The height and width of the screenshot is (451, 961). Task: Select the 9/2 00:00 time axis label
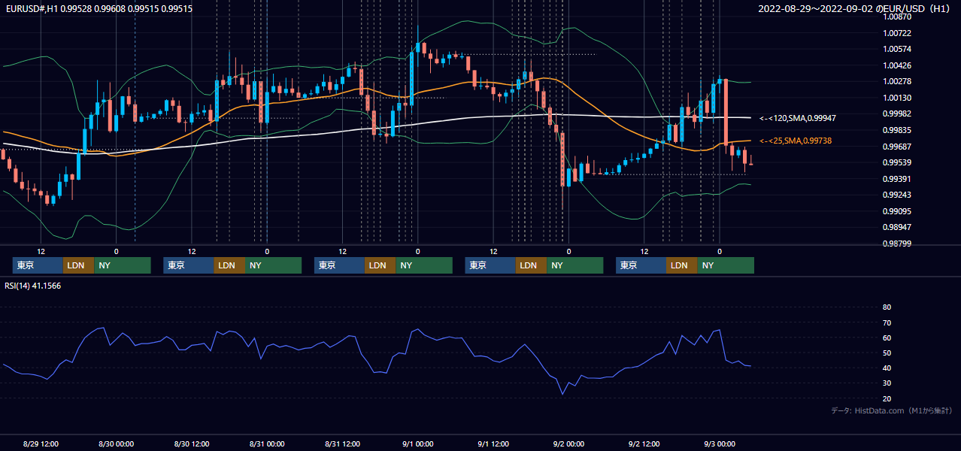point(569,443)
